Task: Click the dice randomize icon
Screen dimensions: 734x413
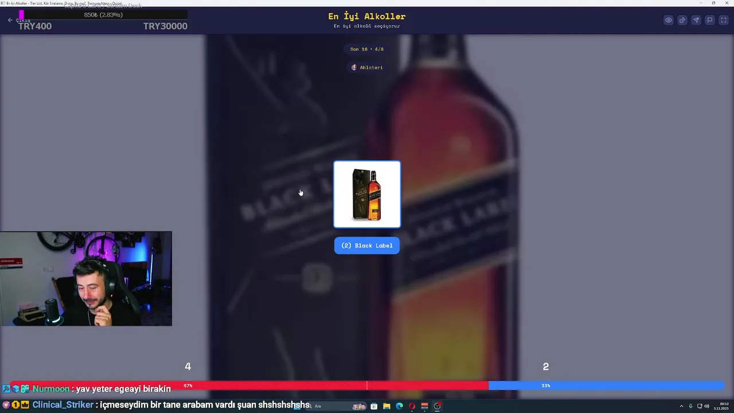Action: (682, 20)
